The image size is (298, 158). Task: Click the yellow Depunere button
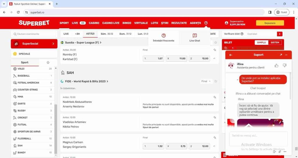[x=270, y=23]
